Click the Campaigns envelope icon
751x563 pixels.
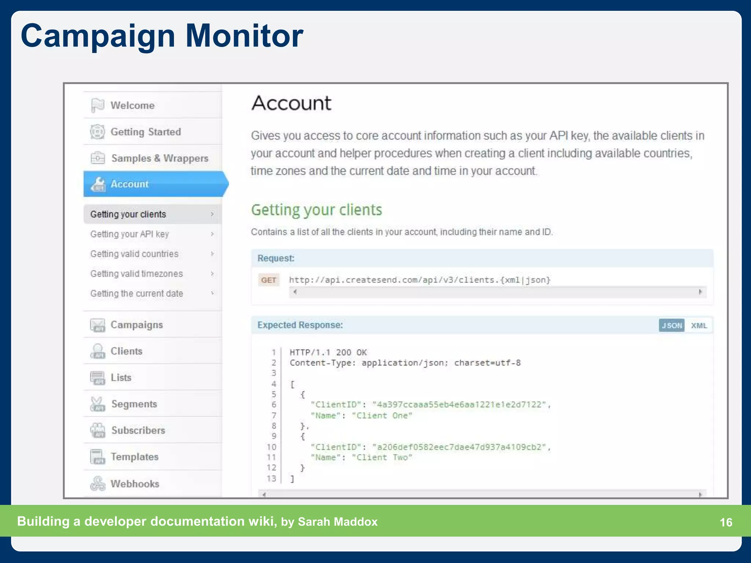pyautogui.click(x=98, y=325)
